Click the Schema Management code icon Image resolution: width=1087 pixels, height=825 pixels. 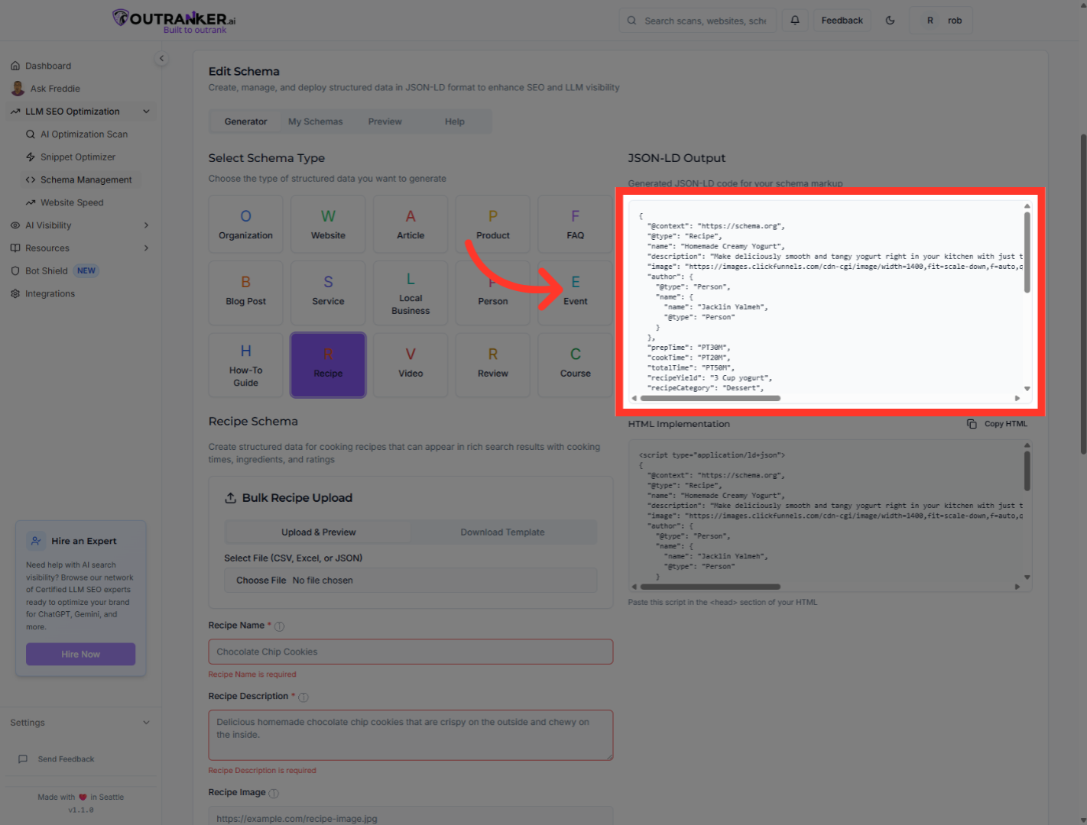tap(31, 179)
